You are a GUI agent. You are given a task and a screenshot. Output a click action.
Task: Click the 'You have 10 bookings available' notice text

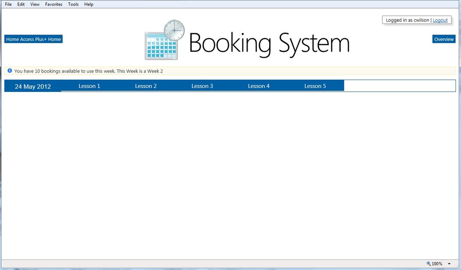(x=89, y=71)
